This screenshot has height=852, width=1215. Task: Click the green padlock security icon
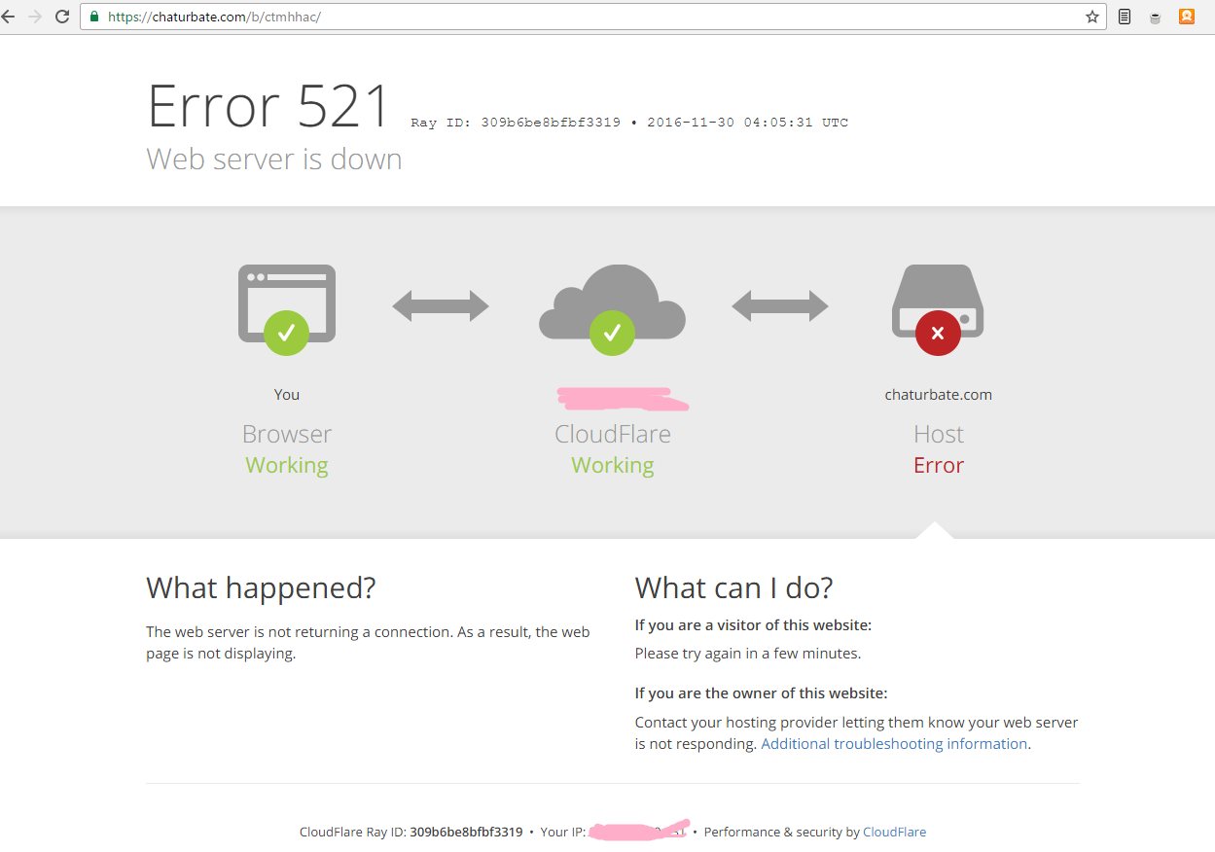click(94, 17)
